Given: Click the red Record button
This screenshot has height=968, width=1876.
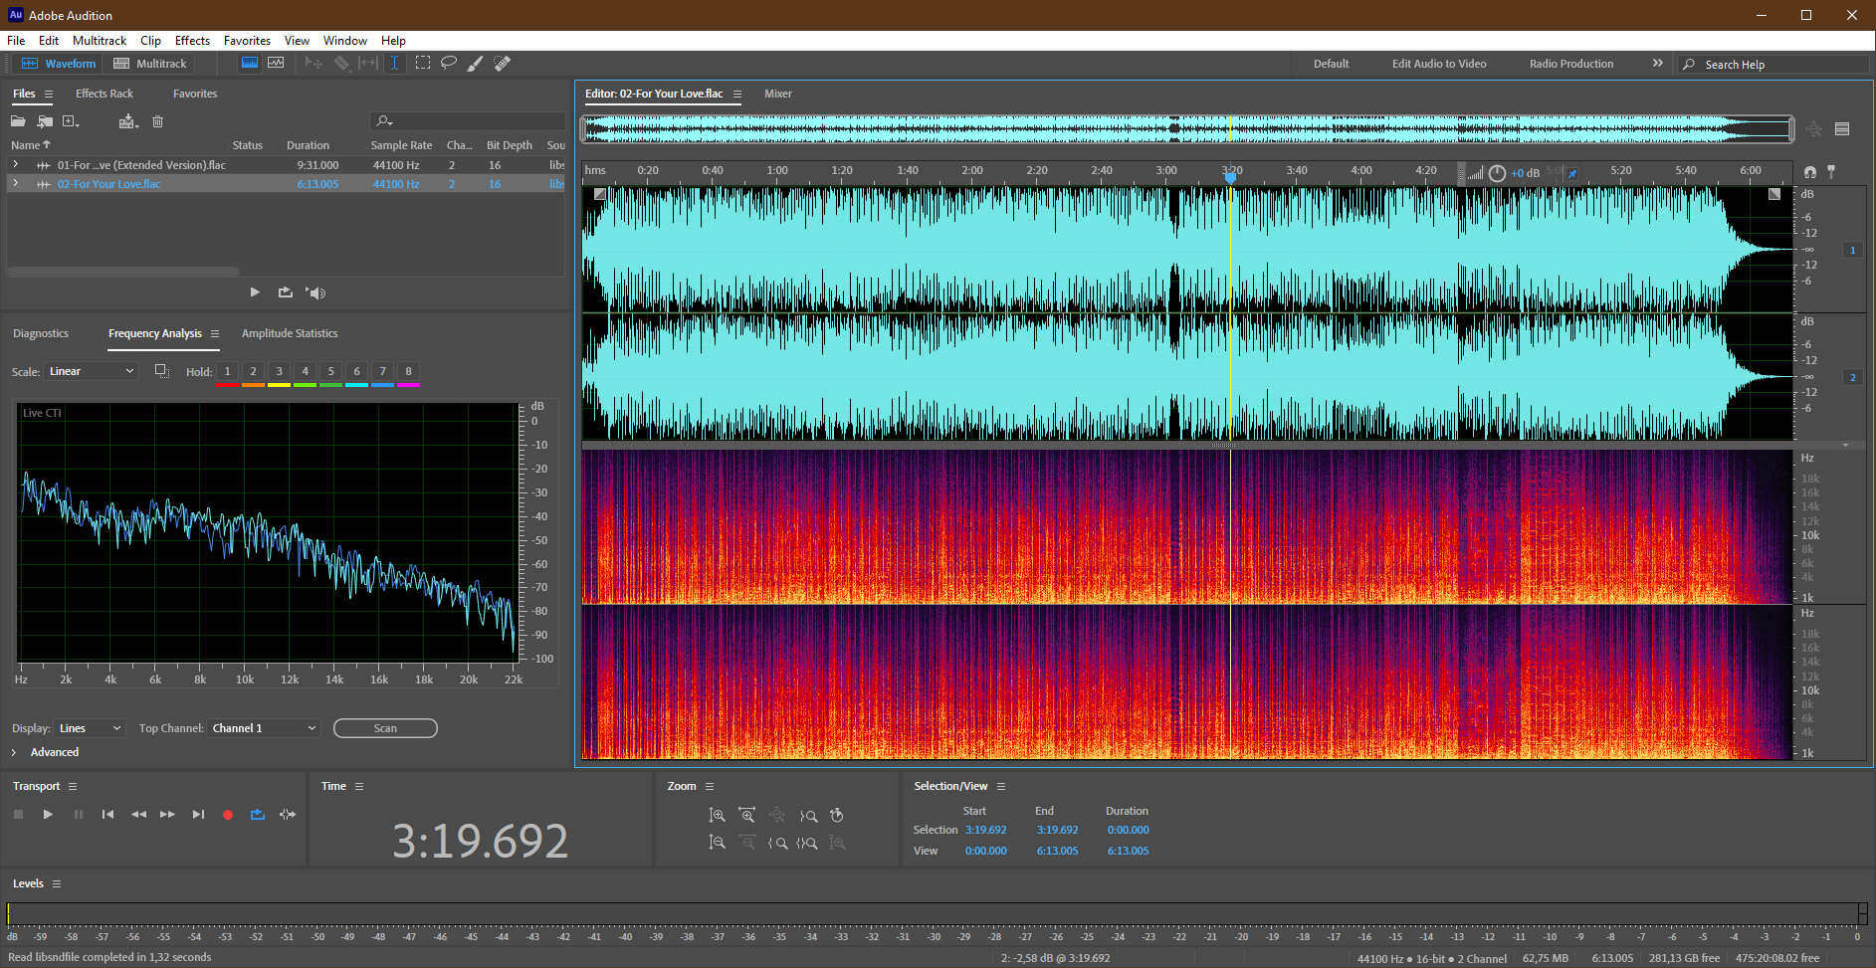Looking at the screenshot, I should [x=228, y=815].
